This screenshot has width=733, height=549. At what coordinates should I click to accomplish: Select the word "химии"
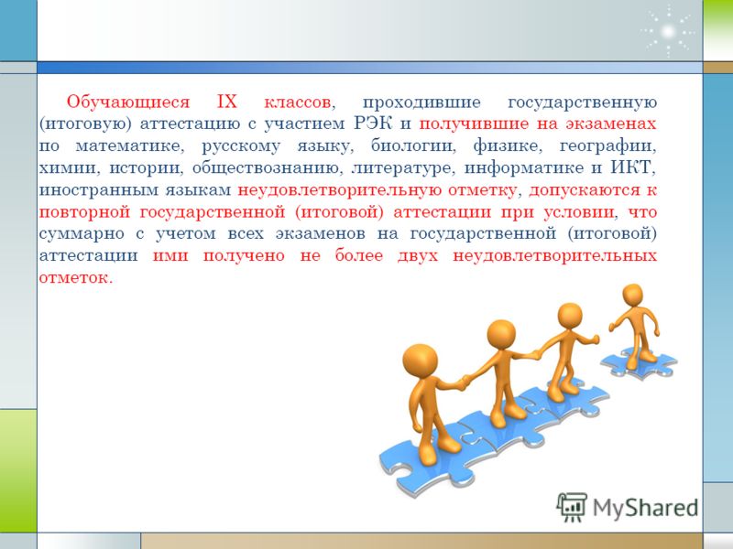[x=70, y=168]
